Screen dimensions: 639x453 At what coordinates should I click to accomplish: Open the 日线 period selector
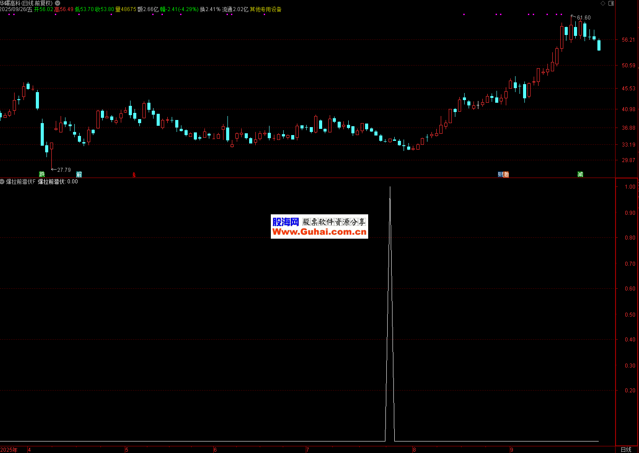626,449
